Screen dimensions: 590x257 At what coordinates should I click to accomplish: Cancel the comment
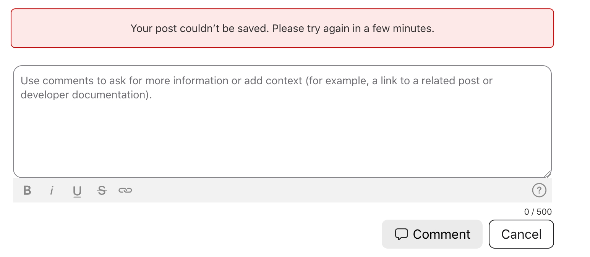[521, 234]
